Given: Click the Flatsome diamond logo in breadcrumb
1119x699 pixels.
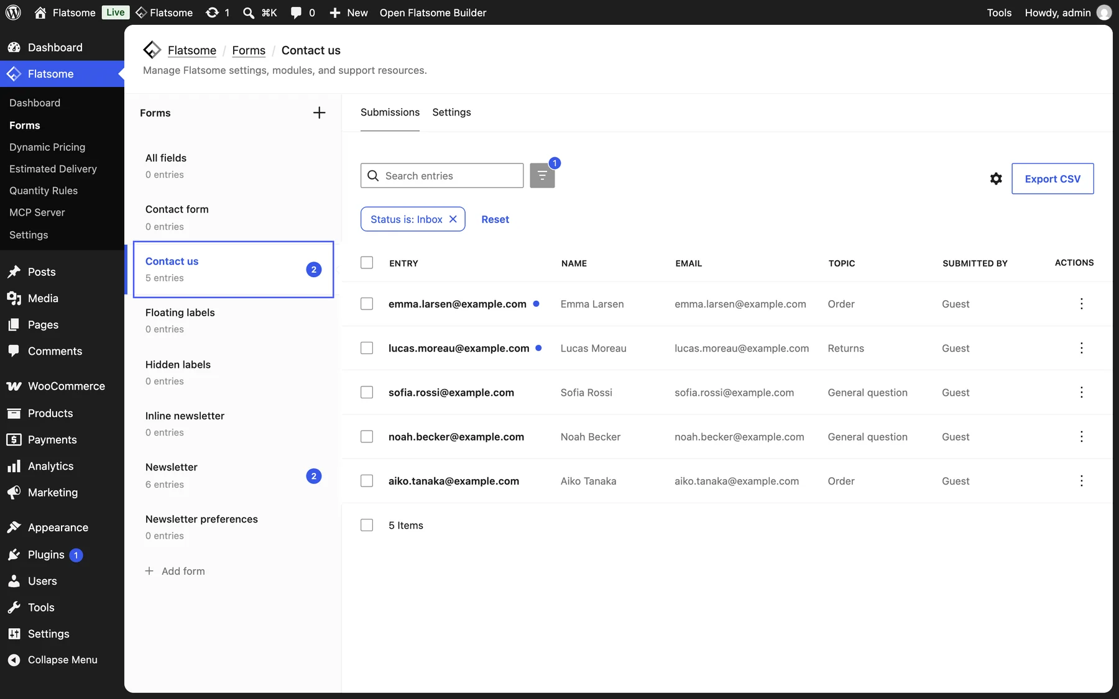Looking at the screenshot, I should click(x=152, y=50).
